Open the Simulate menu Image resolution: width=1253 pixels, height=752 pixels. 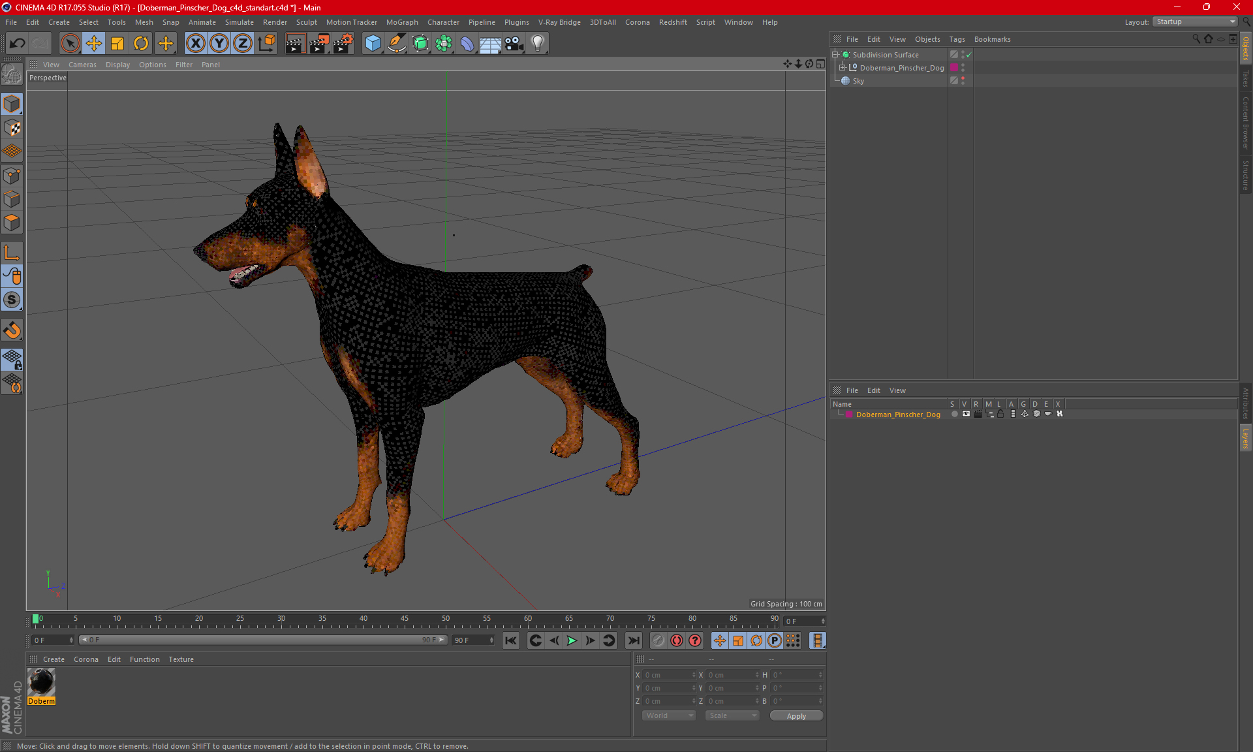(239, 22)
